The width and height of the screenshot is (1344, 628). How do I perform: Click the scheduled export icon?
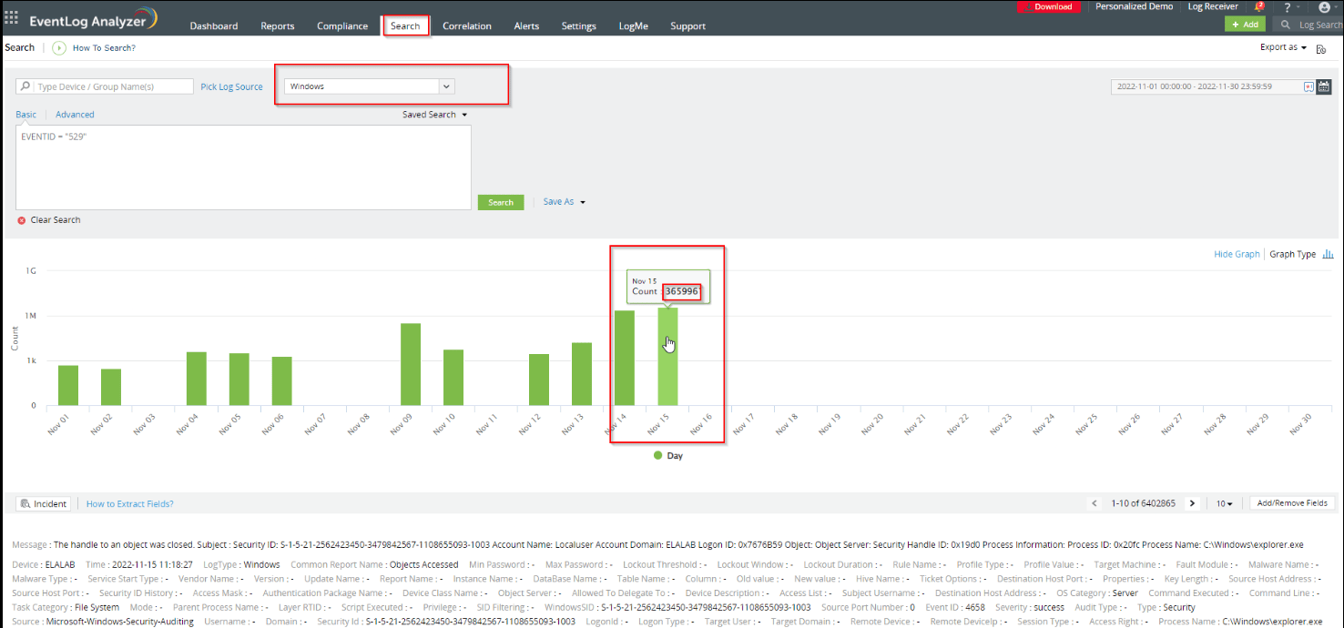[x=1320, y=48]
